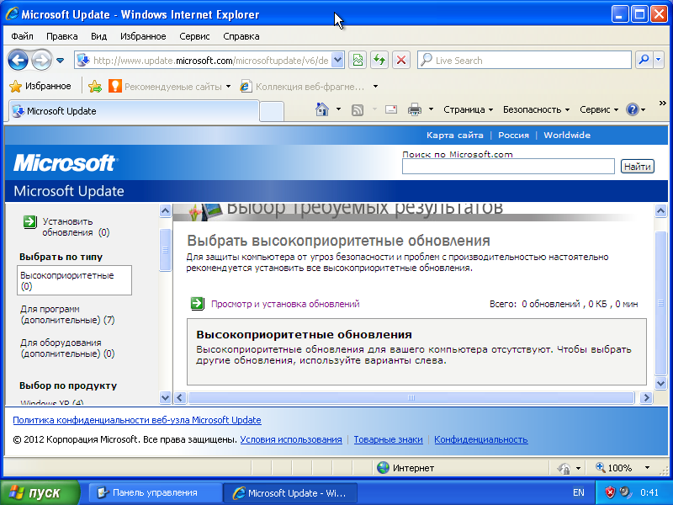The width and height of the screenshot is (673, 505).
Task: Open the Безопасность command bar menu
Action: pos(536,109)
